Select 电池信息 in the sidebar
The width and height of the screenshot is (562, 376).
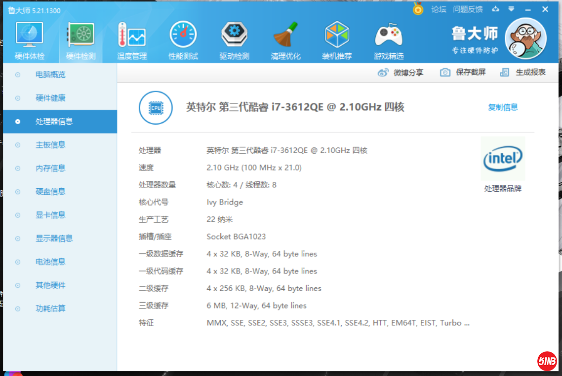pyautogui.click(x=60, y=262)
